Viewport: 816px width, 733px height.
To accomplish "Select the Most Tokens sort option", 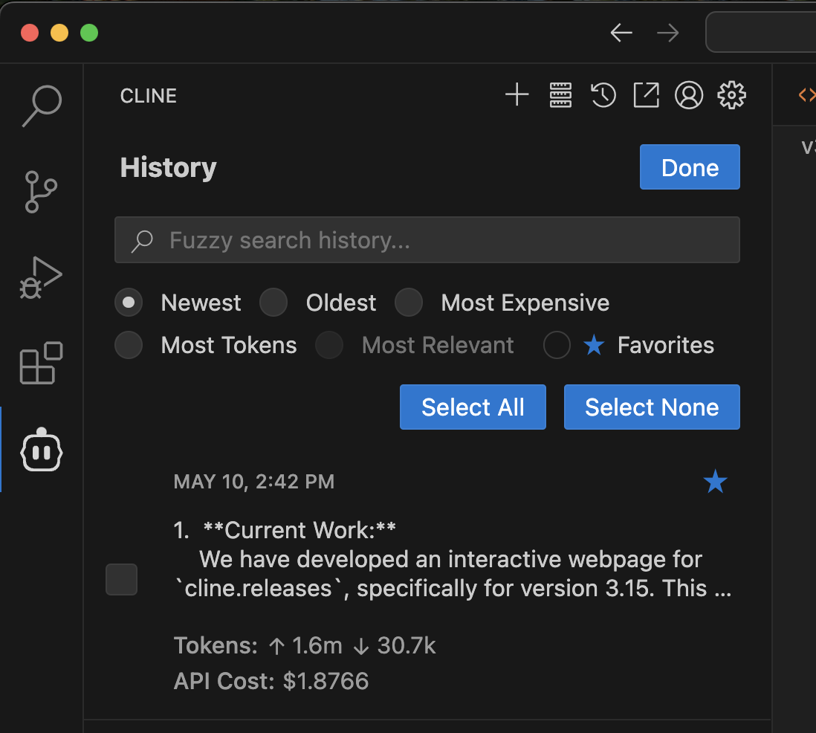I will click(x=129, y=345).
